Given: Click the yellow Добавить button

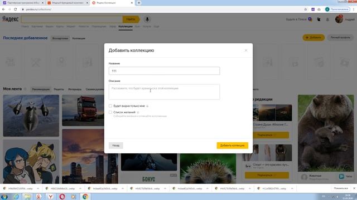Looking at the screenshot, I should coord(313,37).
